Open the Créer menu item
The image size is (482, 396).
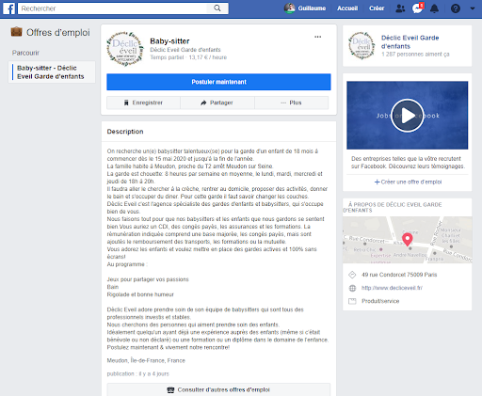point(377,8)
